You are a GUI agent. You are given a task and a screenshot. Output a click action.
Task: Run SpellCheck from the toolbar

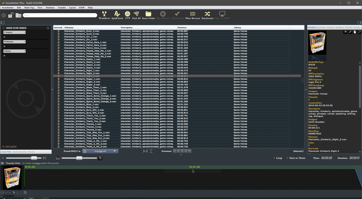tap(117, 15)
